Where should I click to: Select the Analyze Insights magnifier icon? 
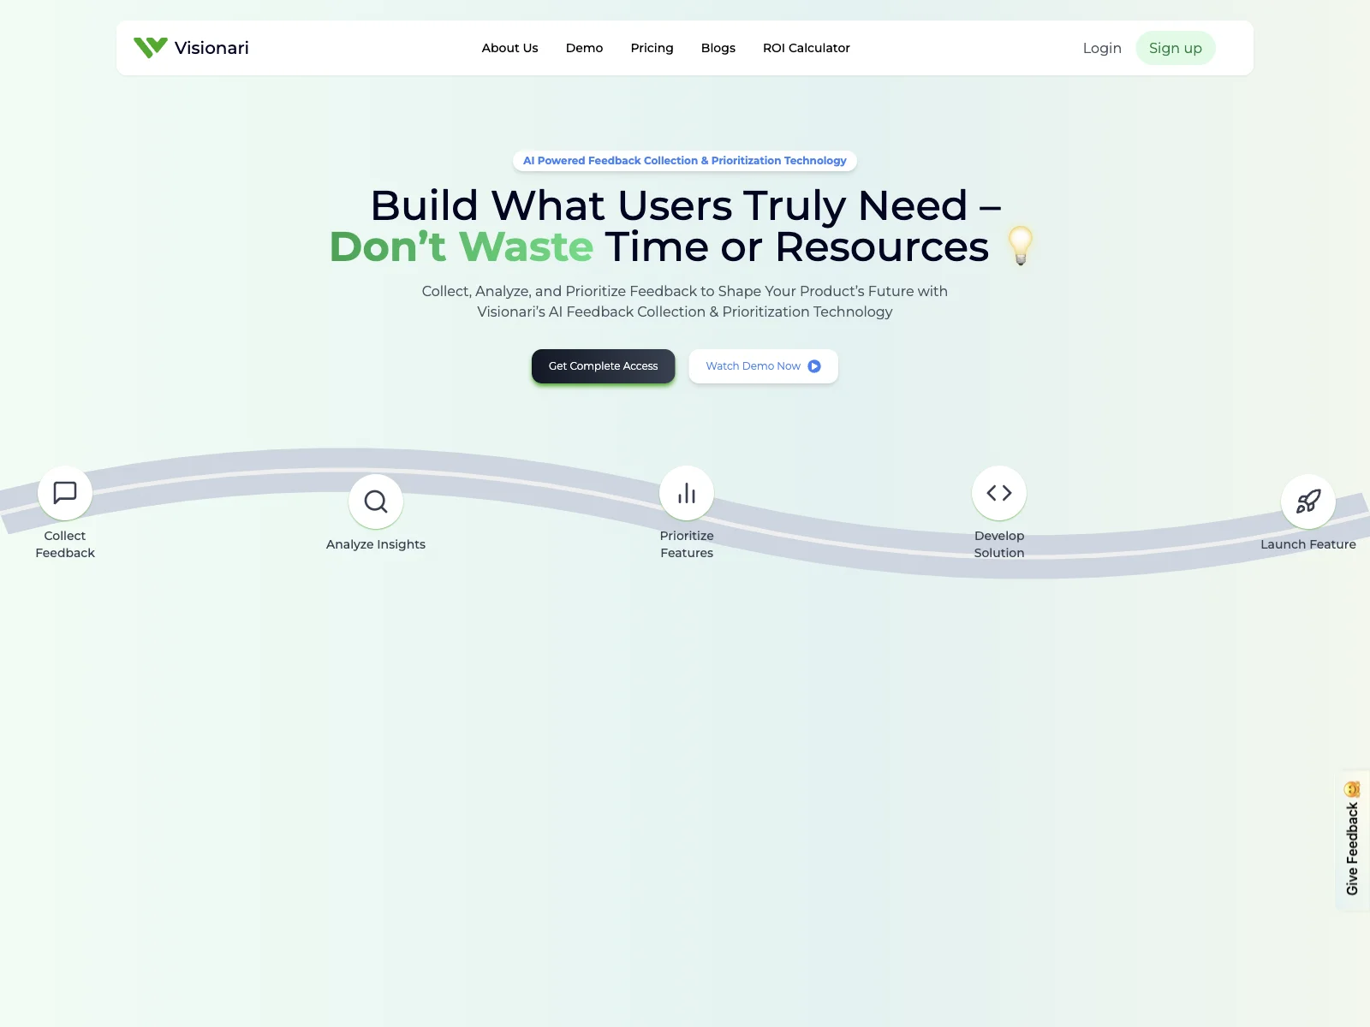376,502
